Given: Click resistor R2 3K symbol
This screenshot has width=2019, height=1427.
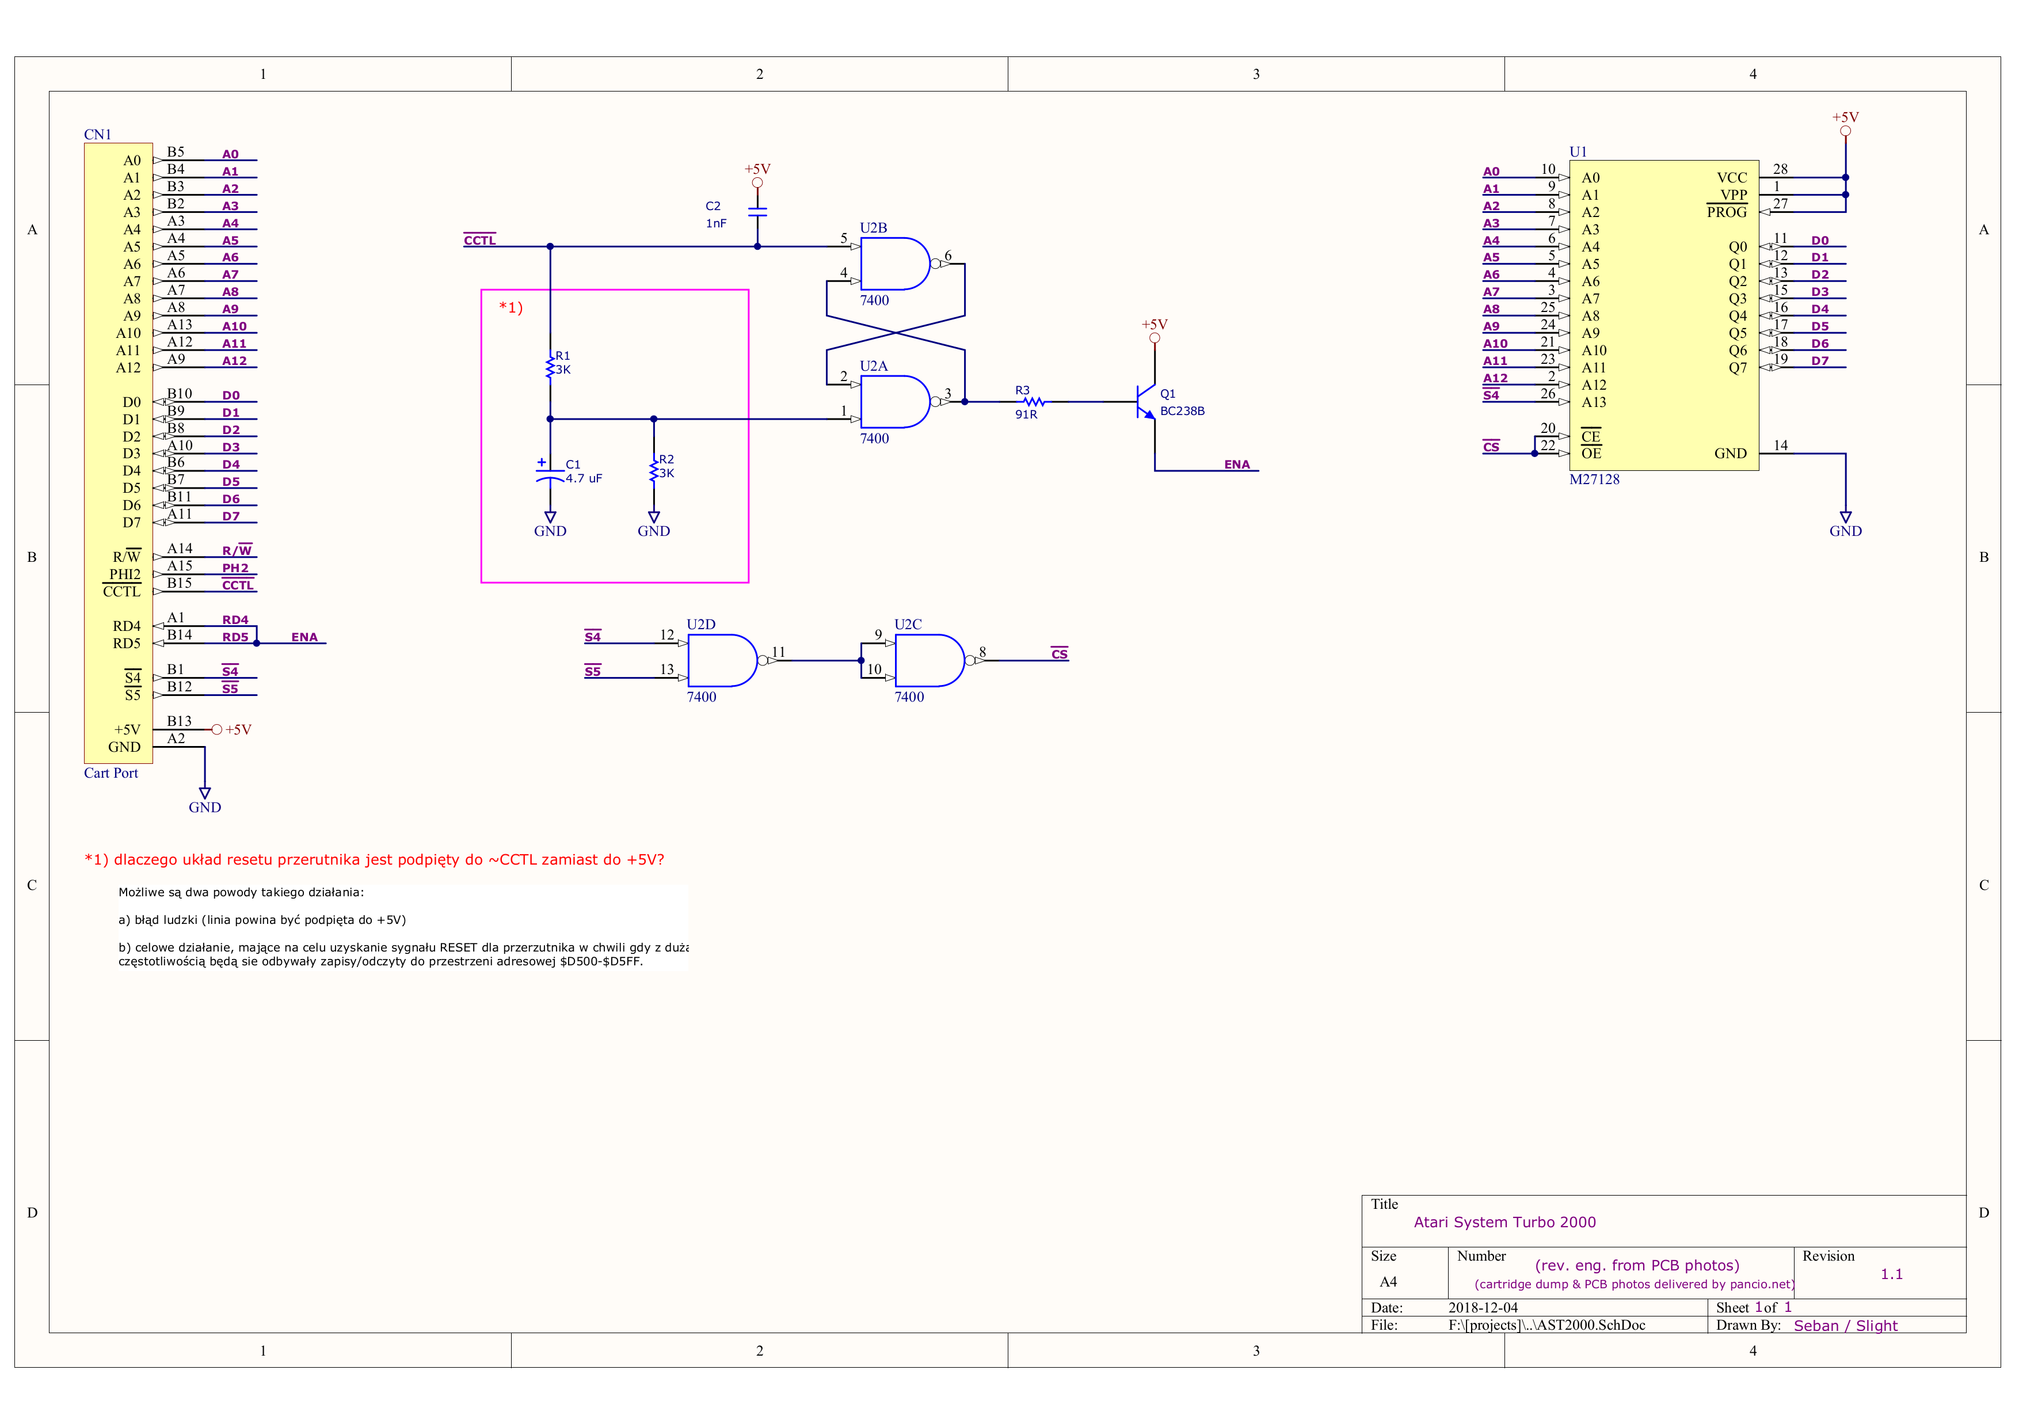Looking at the screenshot, I should 654,470.
